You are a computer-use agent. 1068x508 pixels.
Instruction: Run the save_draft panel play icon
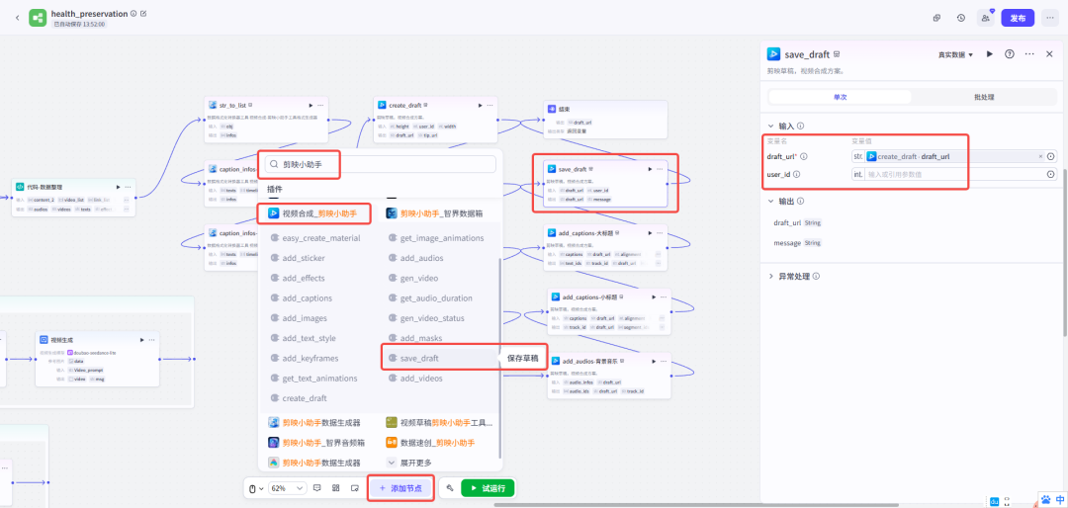990,53
